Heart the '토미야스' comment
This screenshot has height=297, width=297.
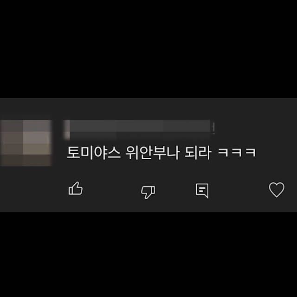pyautogui.click(x=277, y=190)
